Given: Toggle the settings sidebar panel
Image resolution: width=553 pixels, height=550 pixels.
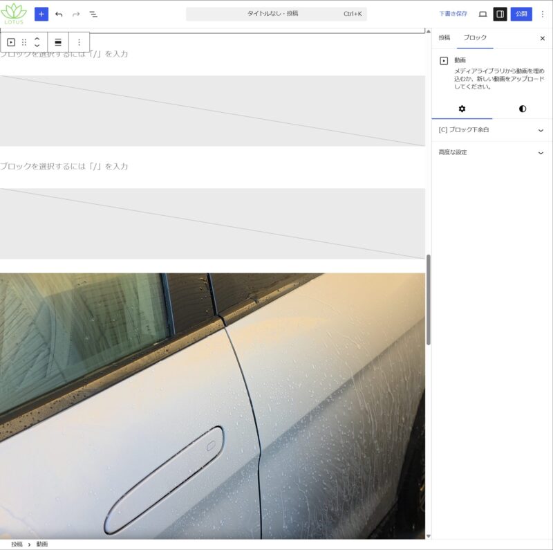Looking at the screenshot, I should point(500,14).
